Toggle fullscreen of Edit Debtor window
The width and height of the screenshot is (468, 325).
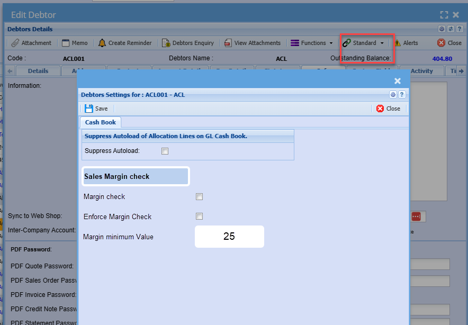(x=444, y=15)
